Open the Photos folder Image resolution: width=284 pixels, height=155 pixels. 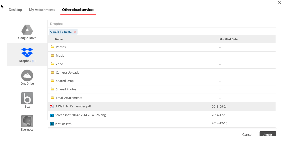pos(61,47)
